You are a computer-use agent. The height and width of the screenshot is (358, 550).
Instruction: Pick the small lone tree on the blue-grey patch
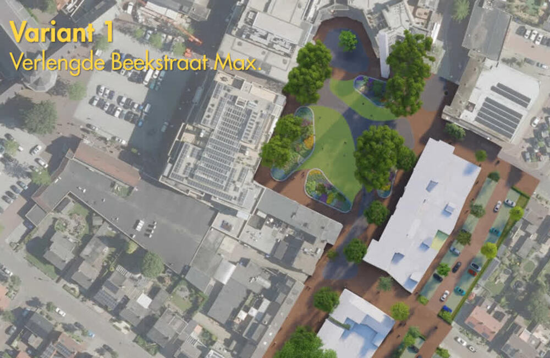coord(348,40)
